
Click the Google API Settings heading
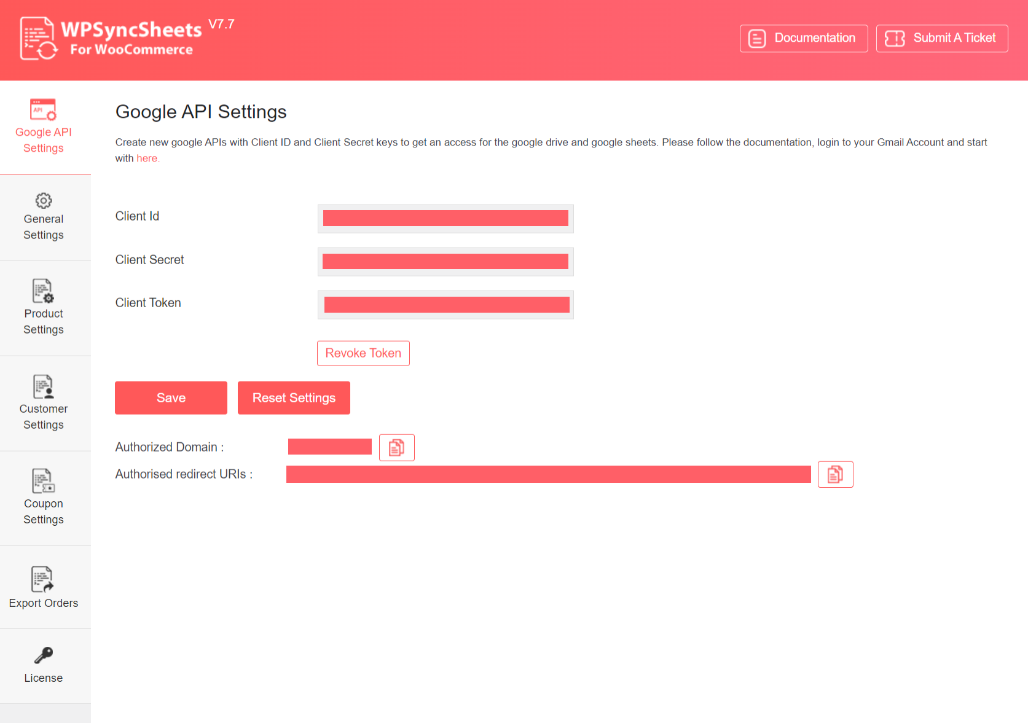201,112
